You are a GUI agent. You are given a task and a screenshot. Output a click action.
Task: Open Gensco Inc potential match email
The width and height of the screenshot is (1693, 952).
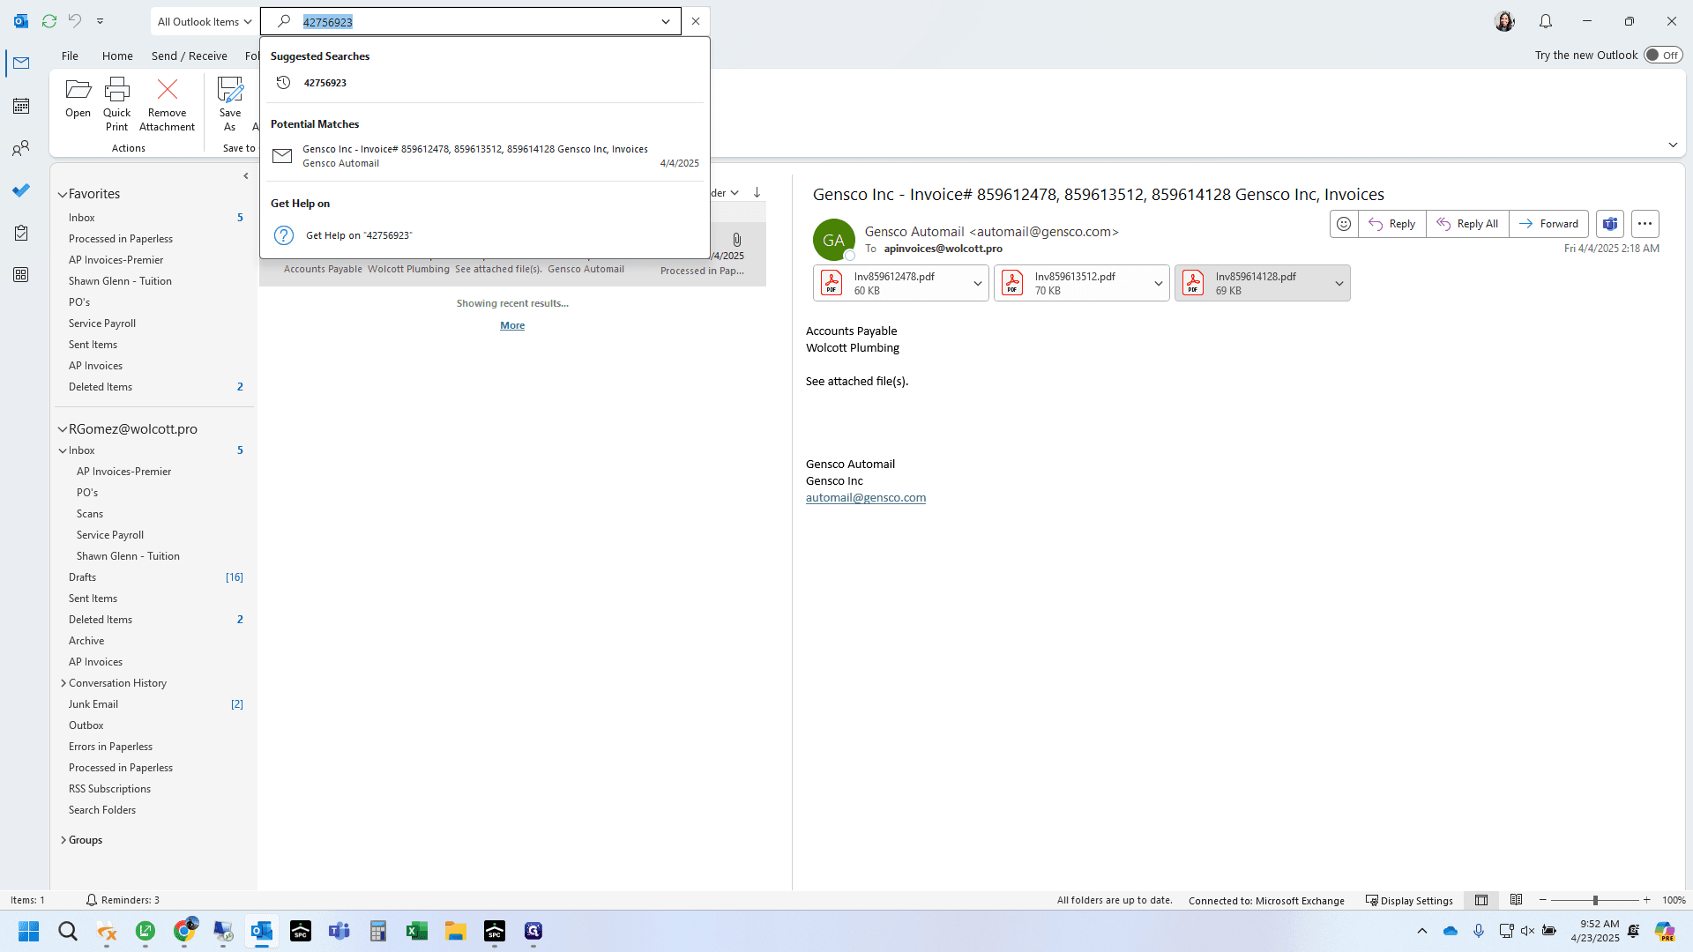tap(484, 156)
